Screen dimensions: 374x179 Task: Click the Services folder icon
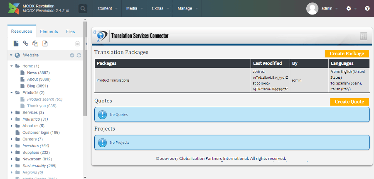click(17, 112)
